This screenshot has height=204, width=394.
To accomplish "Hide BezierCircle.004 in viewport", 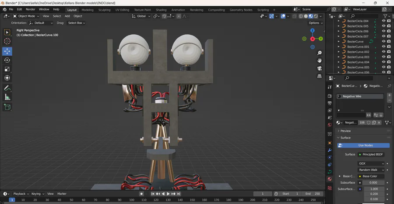I will point(383,21).
